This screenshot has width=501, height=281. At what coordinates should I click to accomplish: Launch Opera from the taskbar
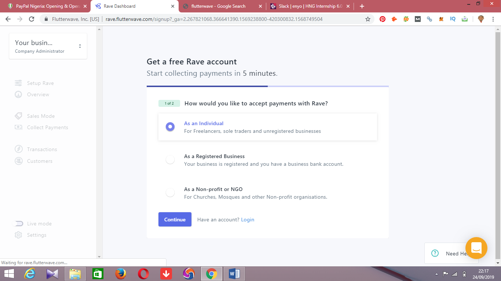tap(143, 274)
